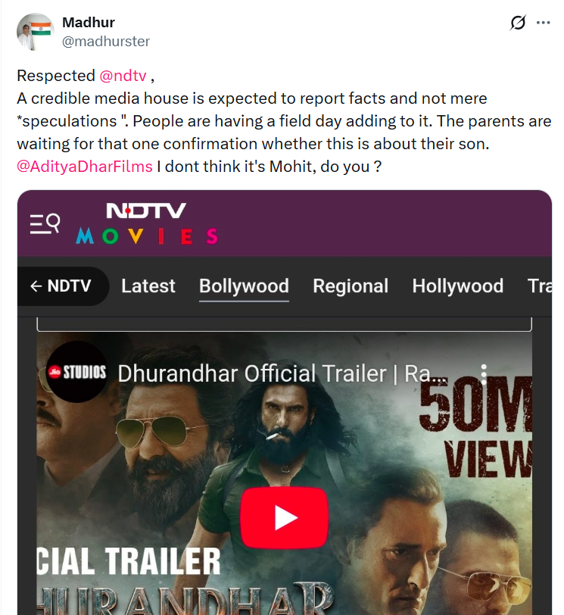Click the Jio Studios channel icon
This screenshot has height=615, width=564.
[x=77, y=372]
